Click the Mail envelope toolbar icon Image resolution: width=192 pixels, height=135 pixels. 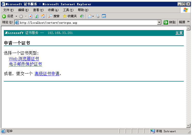pos(90,16)
